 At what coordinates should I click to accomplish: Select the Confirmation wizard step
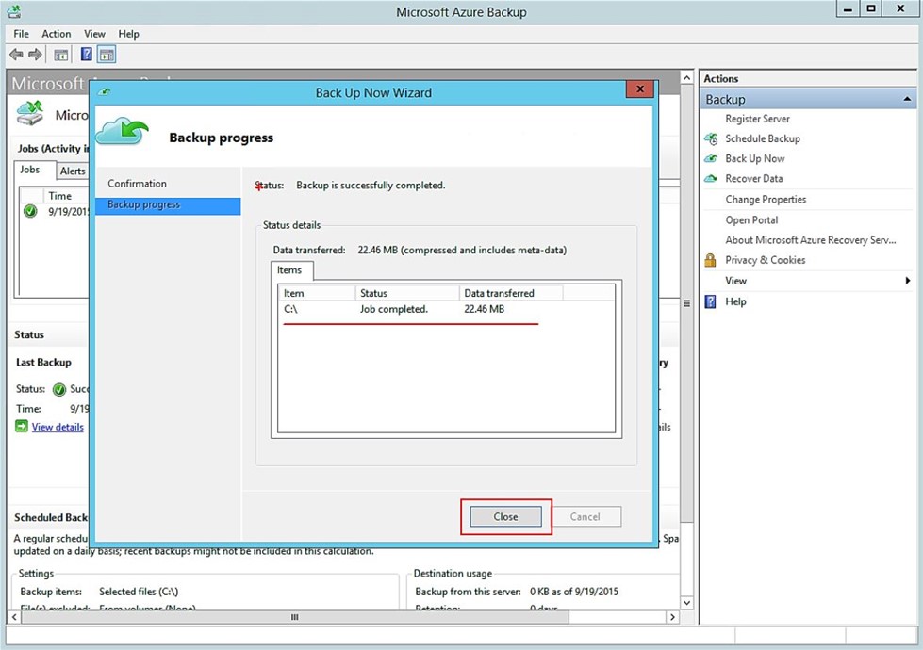[137, 184]
